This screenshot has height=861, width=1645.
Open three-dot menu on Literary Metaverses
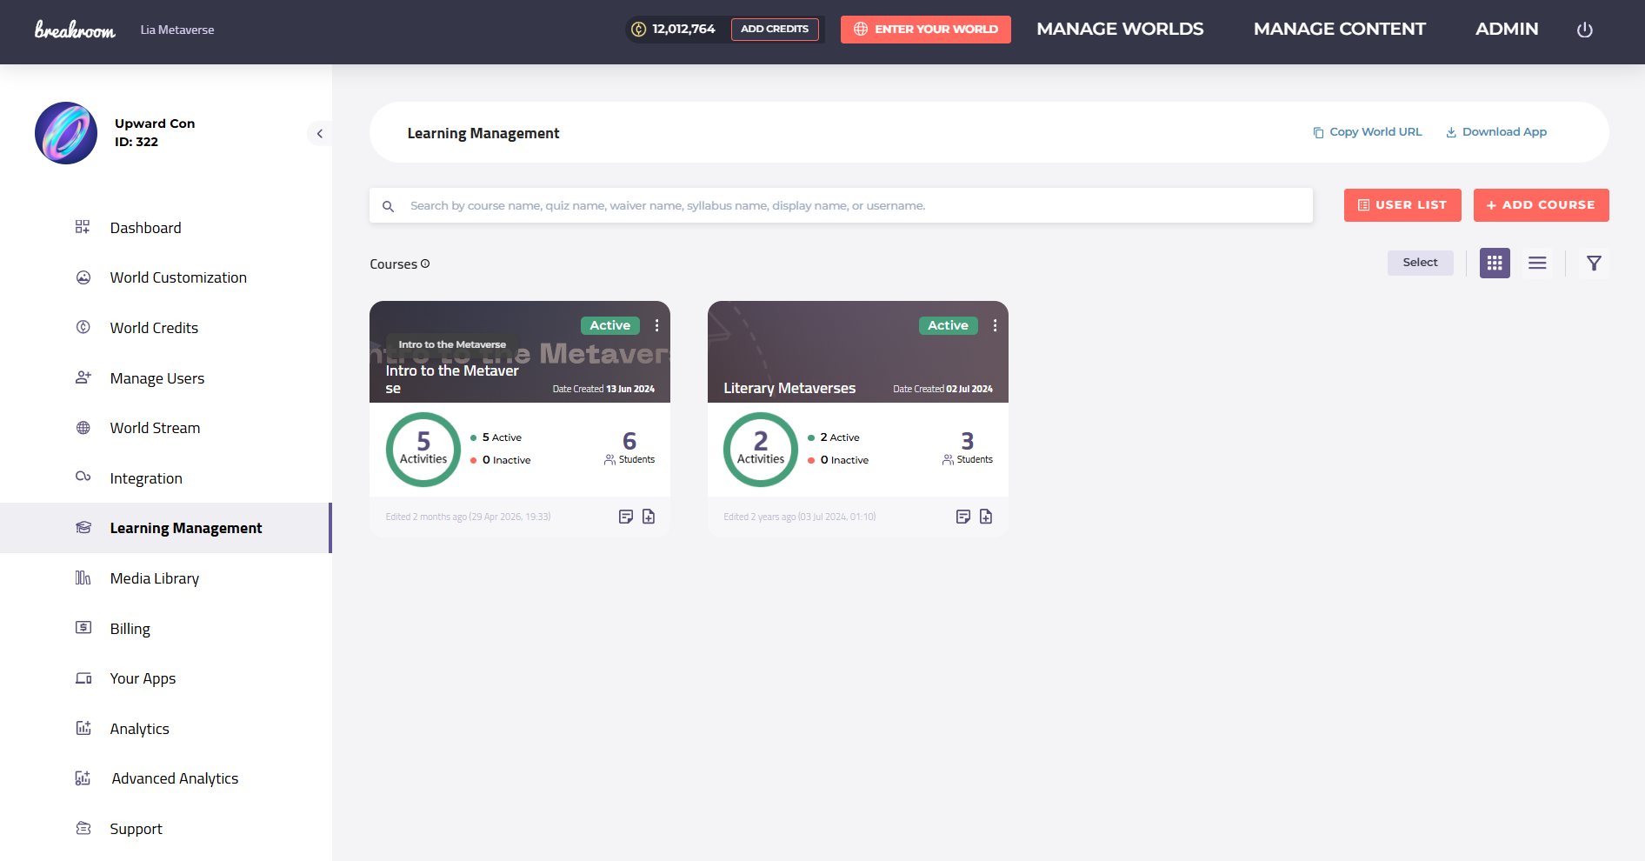[996, 325]
